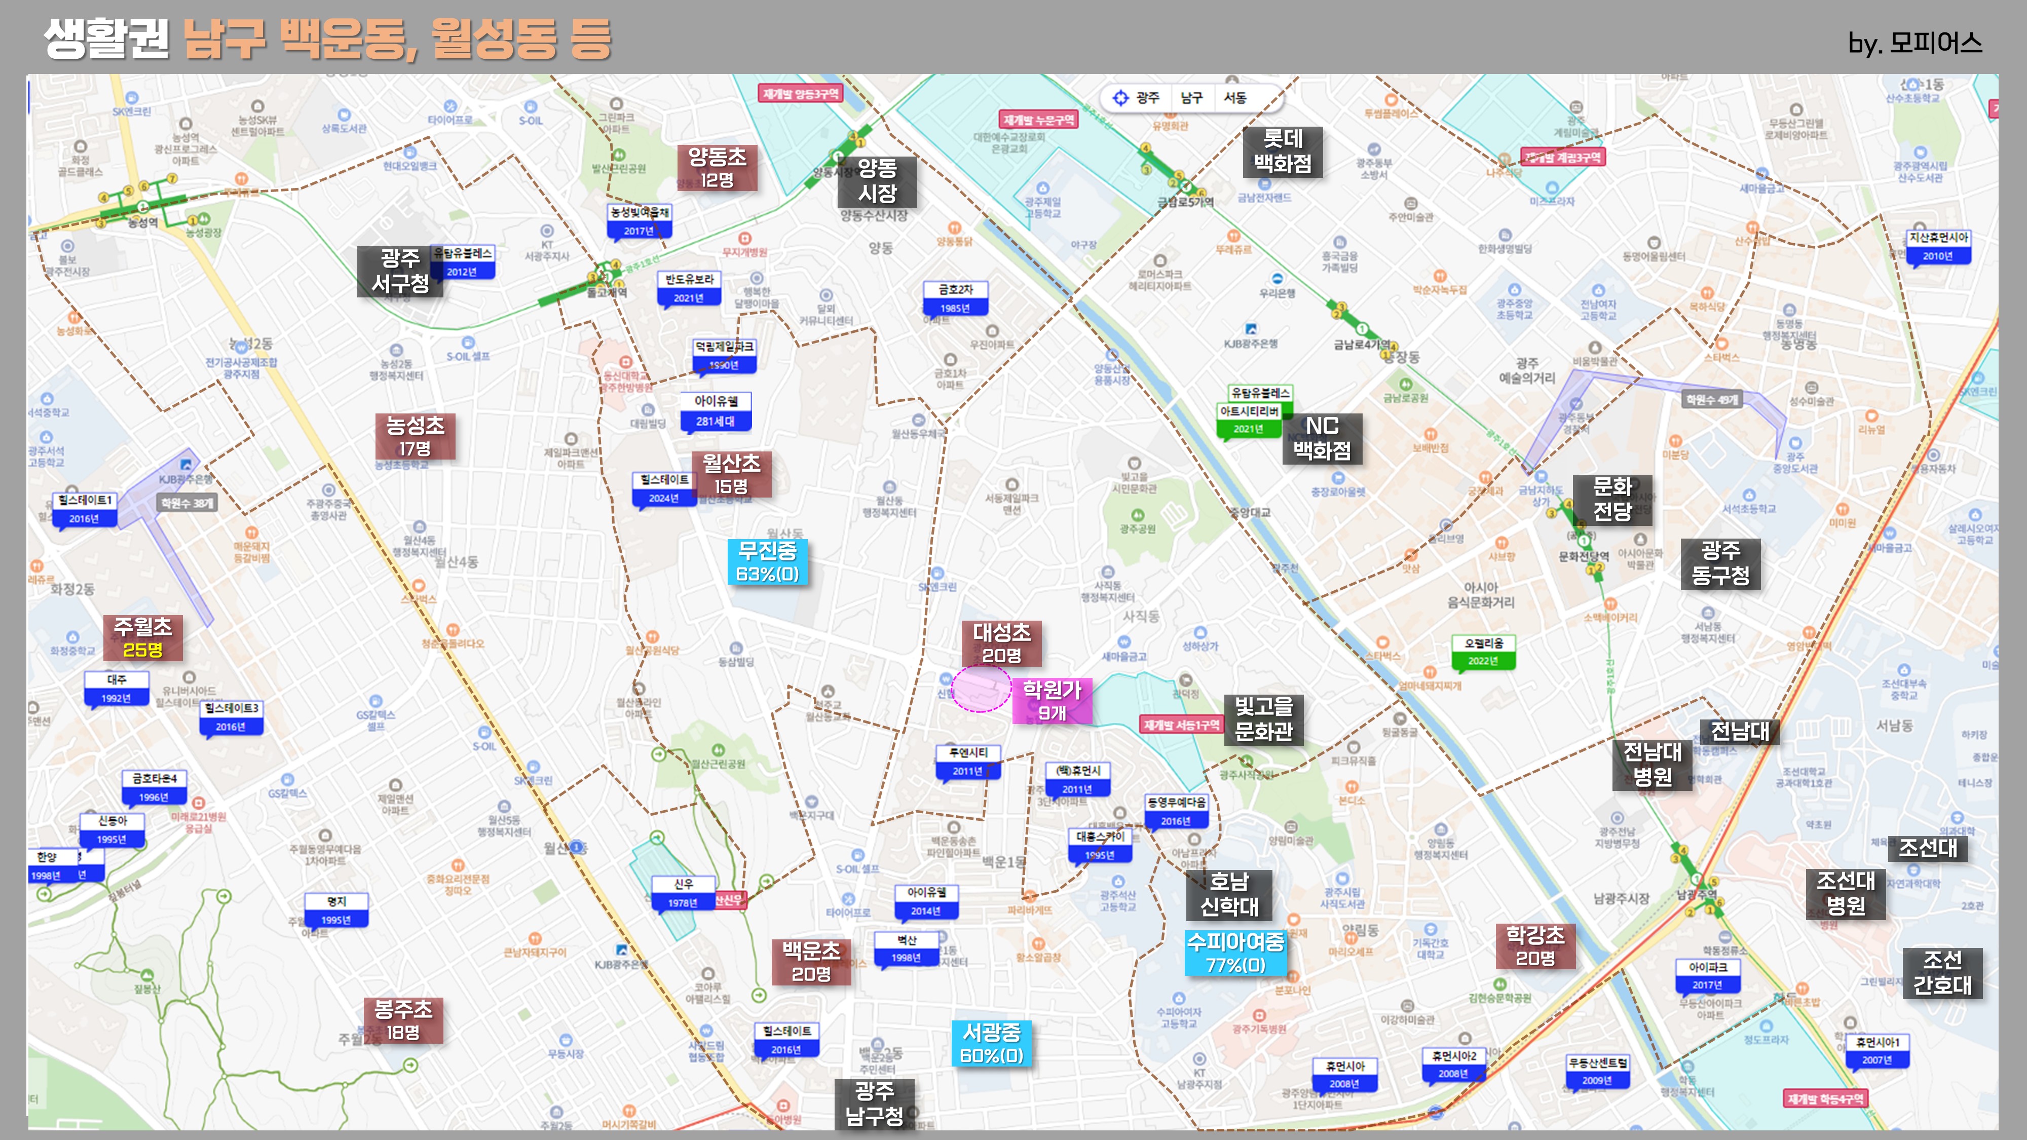
Task: Select the 학원수 38개 academy zone tag
Action: coord(187,503)
